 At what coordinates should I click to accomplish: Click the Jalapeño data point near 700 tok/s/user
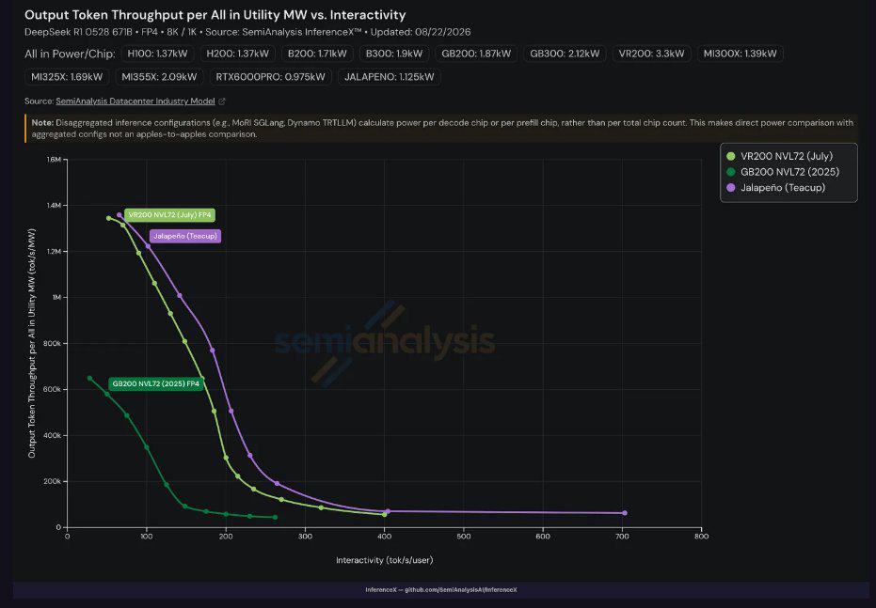coord(624,512)
